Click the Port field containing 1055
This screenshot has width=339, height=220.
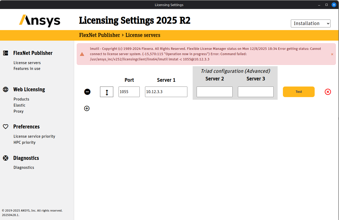[x=129, y=92]
